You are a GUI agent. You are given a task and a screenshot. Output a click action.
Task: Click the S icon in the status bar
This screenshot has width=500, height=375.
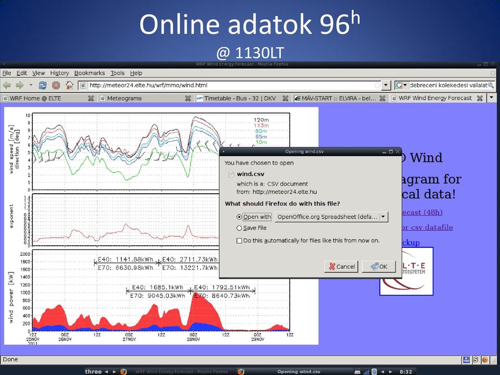click(476, 360)
